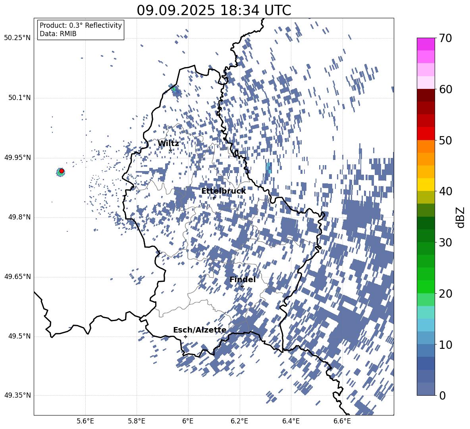Click the 60 value on colorbar
The width and height of the screenshot is (470, 429).
(x=445, y=89)
